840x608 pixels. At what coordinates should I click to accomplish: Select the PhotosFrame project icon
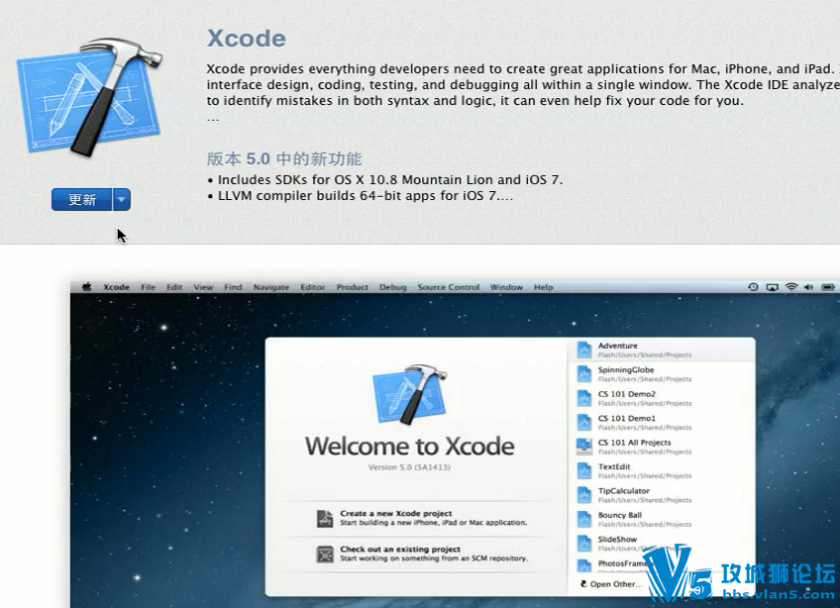pos(583,565)
